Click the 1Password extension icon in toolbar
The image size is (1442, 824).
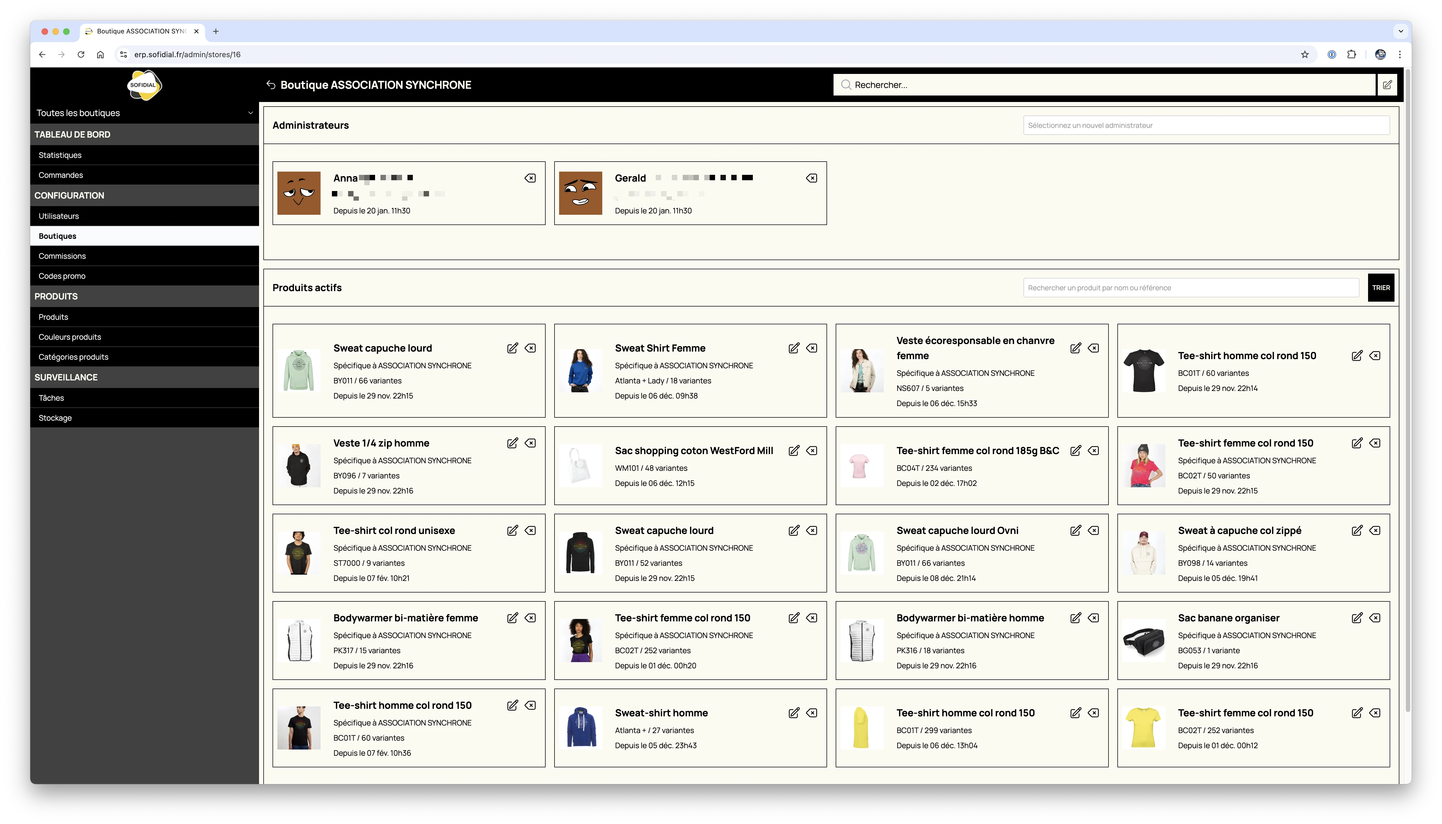(x=1332, y=54)
